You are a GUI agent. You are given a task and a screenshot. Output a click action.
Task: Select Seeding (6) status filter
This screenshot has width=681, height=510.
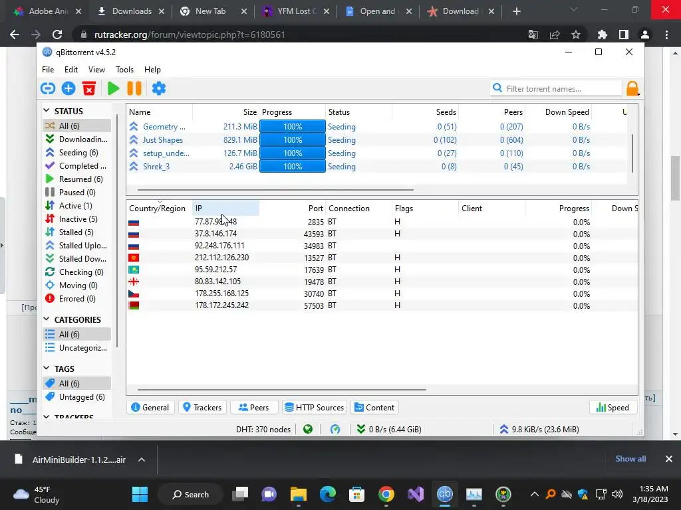coord(76,153)
